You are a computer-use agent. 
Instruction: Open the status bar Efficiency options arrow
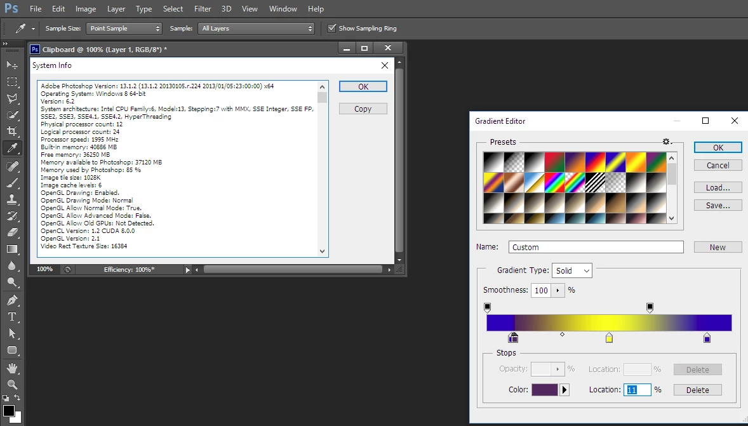(x=187, y=270)
